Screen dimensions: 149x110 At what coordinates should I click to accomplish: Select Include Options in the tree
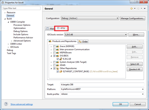21,34
